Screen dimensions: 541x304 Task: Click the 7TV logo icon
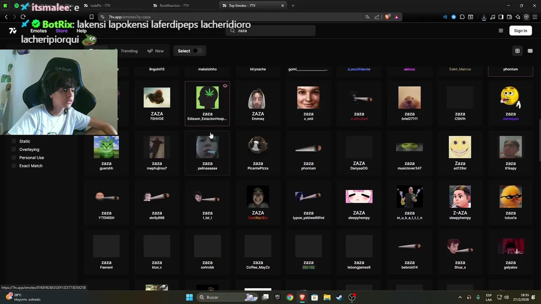coord(13,31)
